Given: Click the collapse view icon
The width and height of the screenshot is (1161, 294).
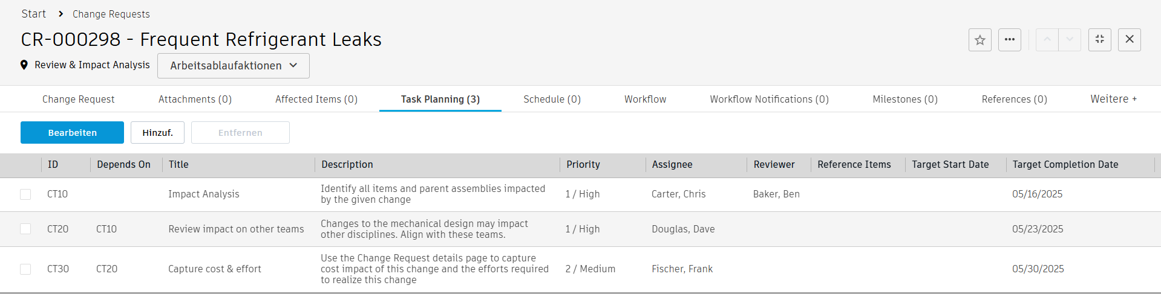Looking at the screenshot, I should click(x=1099, y=40).
